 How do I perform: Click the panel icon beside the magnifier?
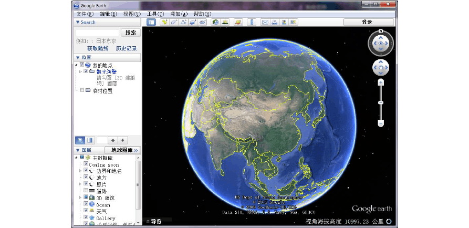pos(89,140)
